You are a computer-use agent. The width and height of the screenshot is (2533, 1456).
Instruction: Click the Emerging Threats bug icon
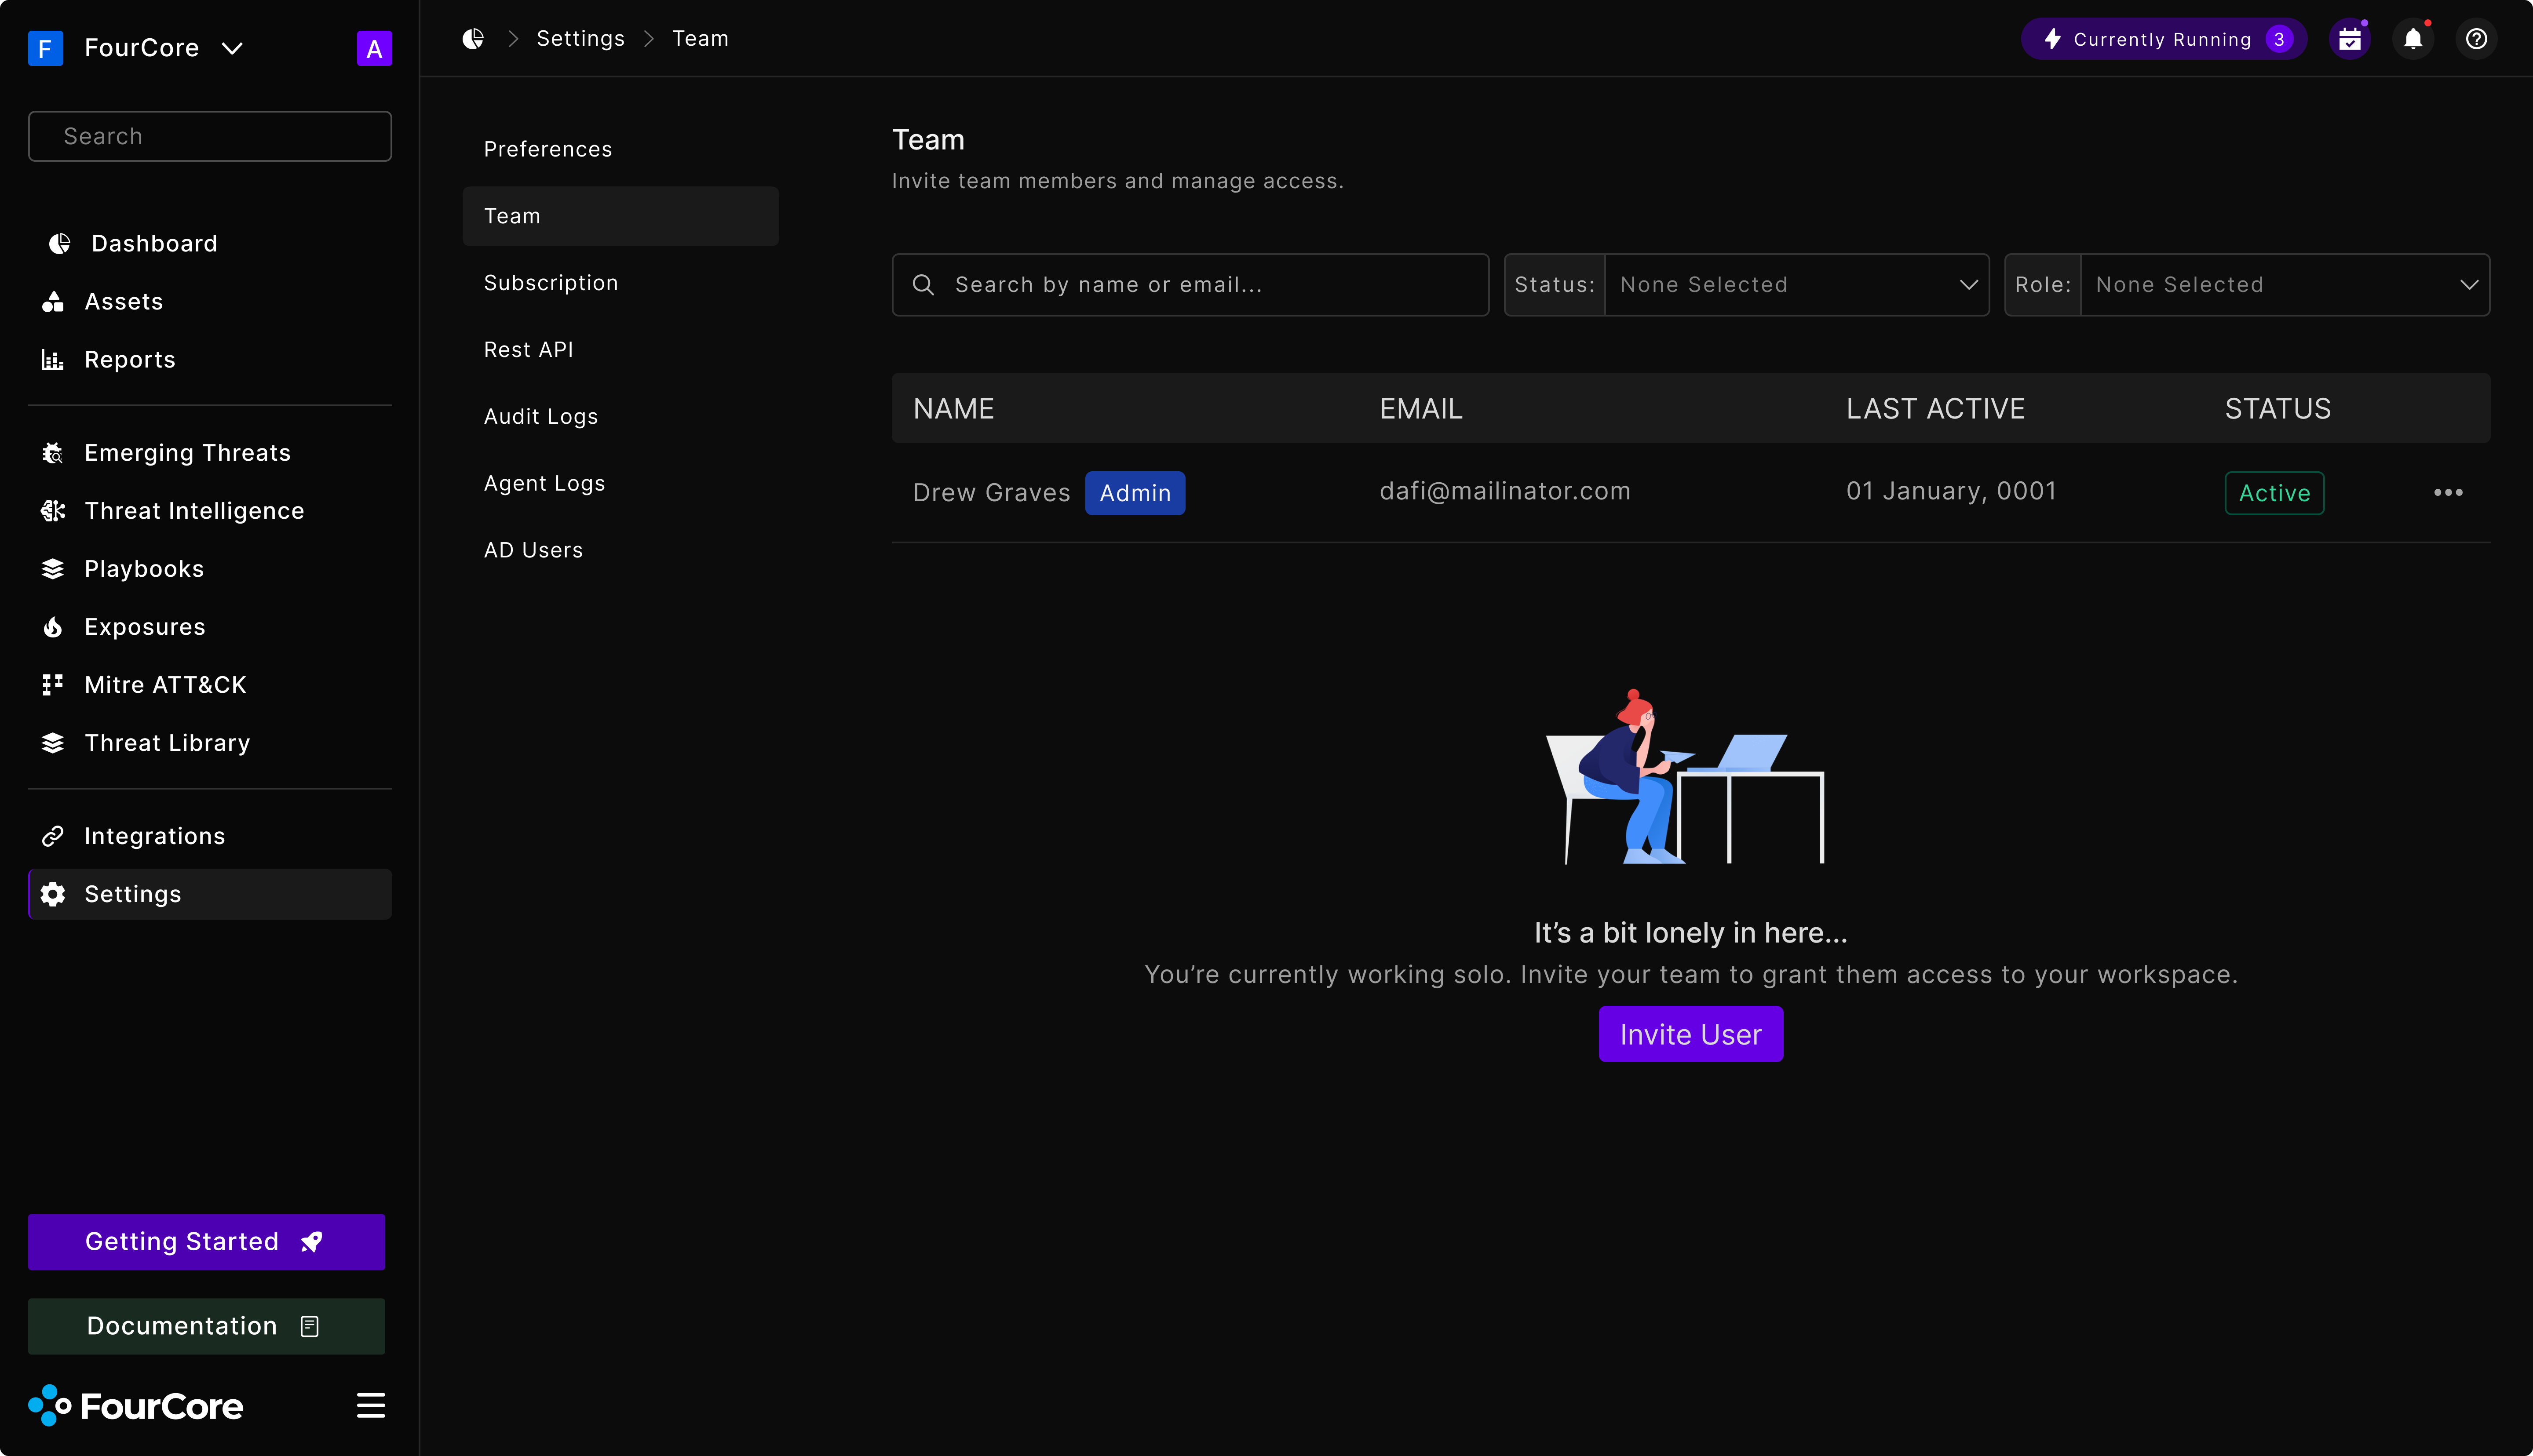(53, 453)
